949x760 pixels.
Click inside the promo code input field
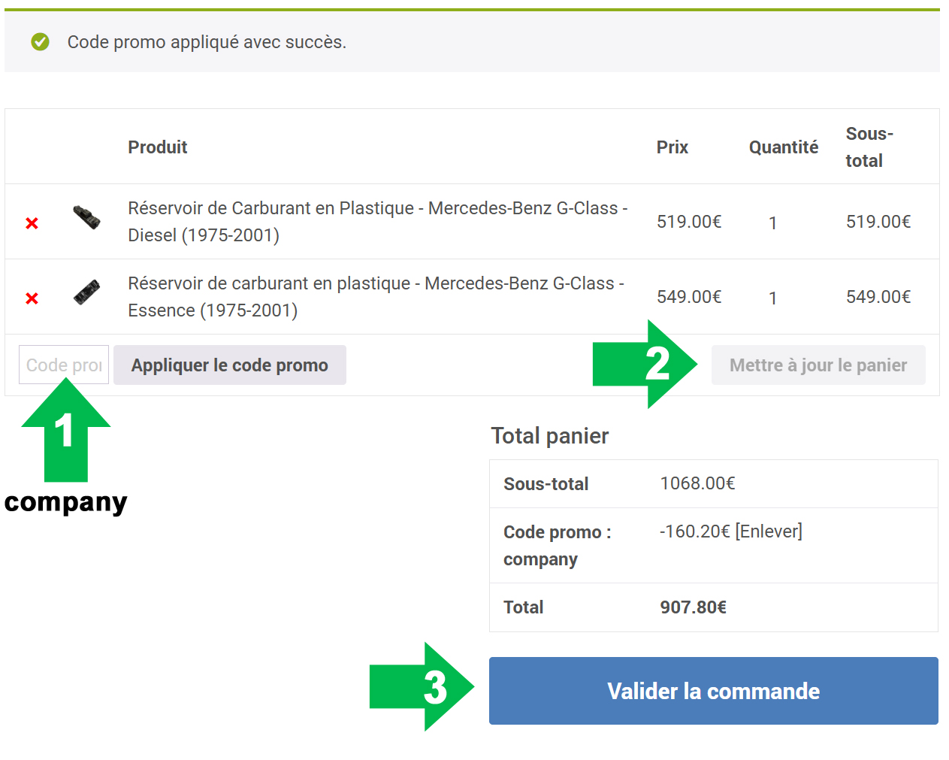click(63, 364)
